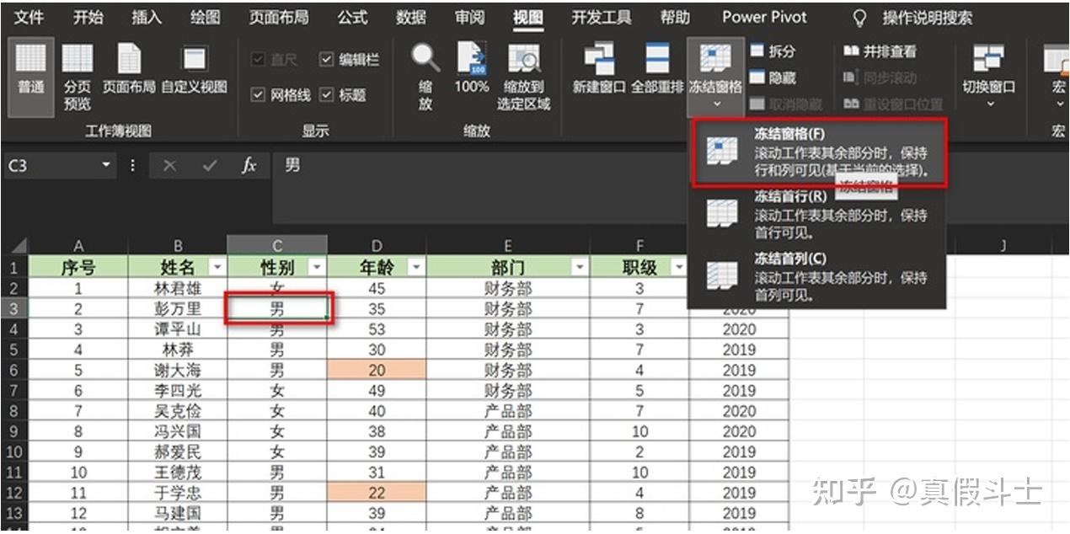The image size is (1070, 534).
Task: Open the Review tab (审阅)
Action: (x=469, y=17)
